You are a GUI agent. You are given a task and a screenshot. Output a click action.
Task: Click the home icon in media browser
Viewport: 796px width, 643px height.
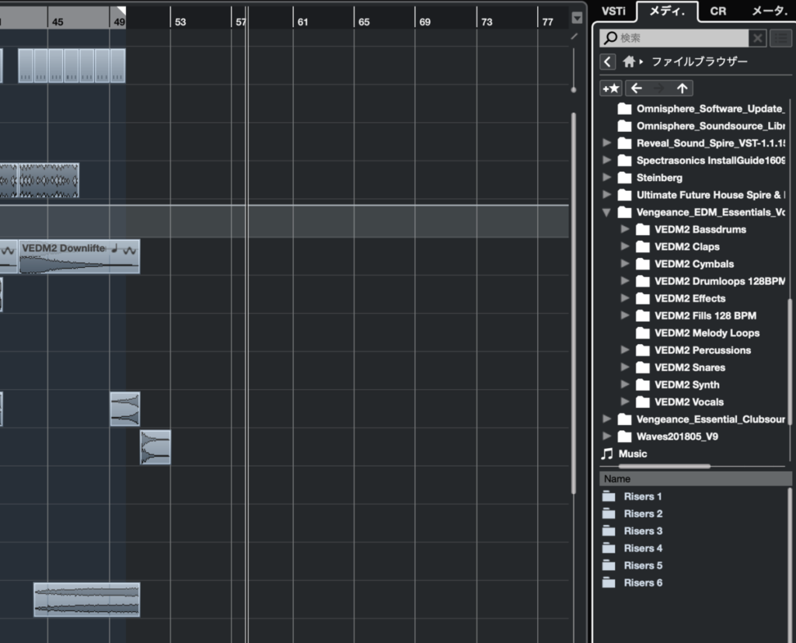(629, 62)
